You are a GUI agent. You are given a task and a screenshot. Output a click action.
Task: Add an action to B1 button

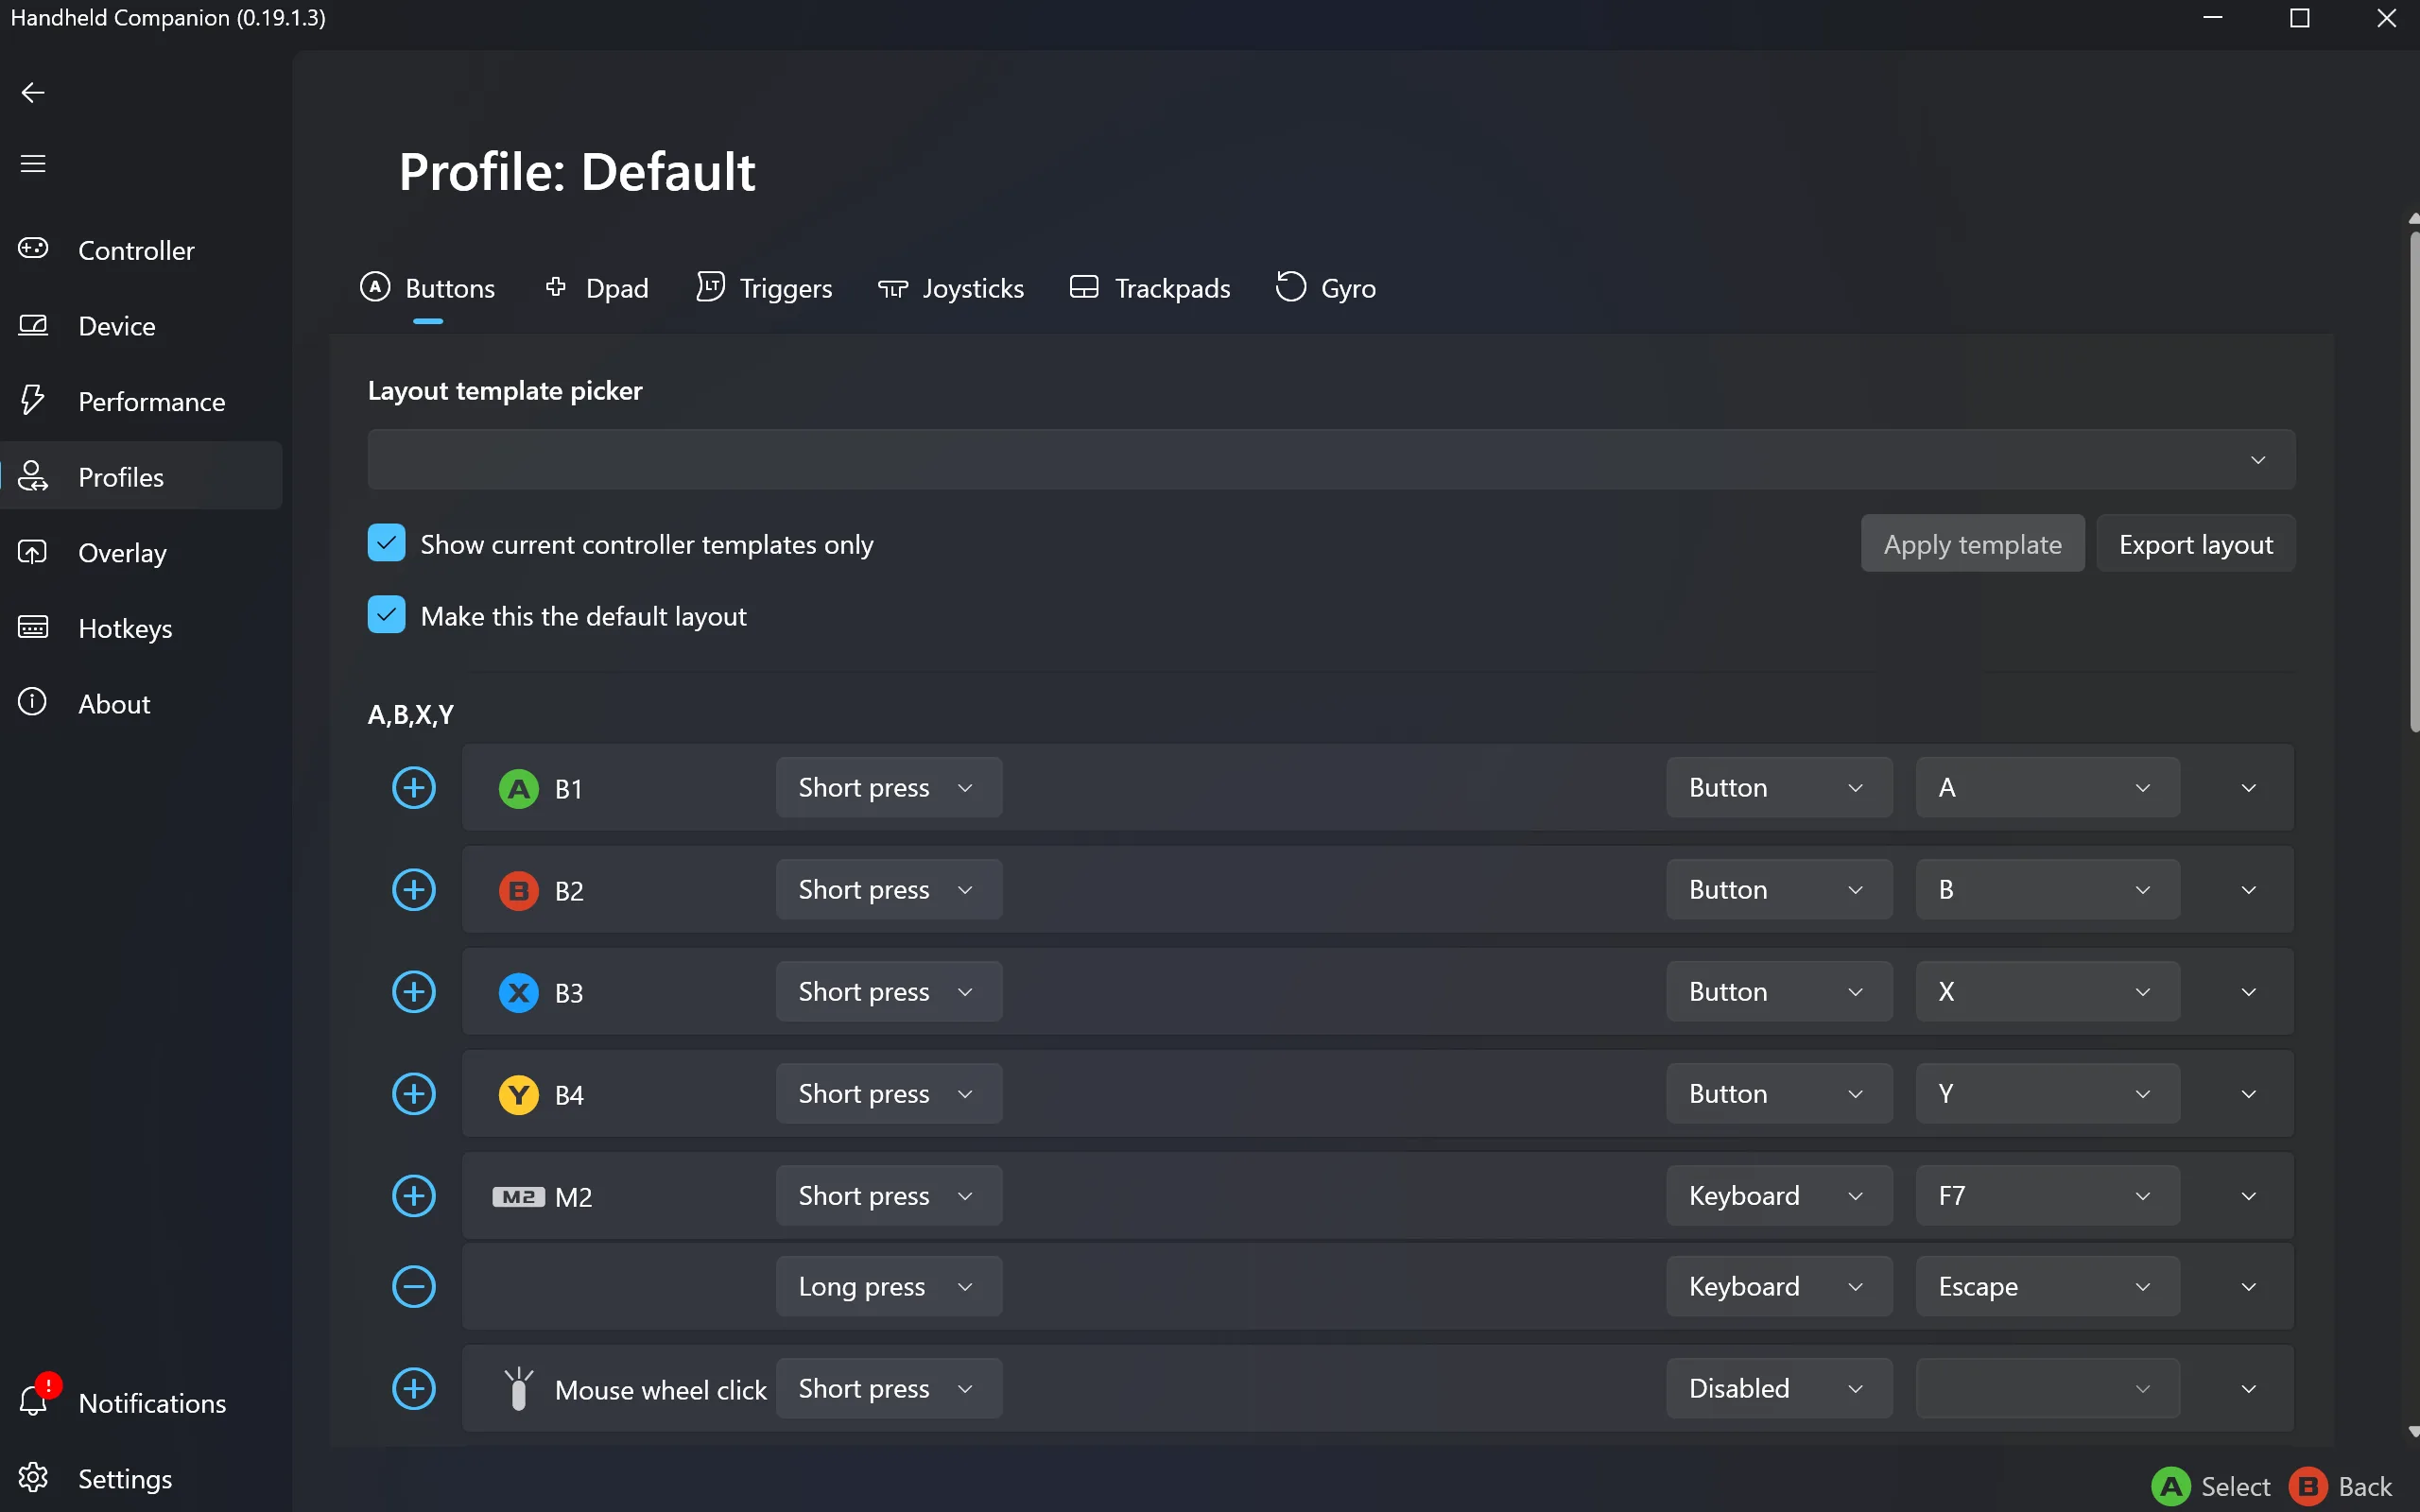click(x=414, y=788)
